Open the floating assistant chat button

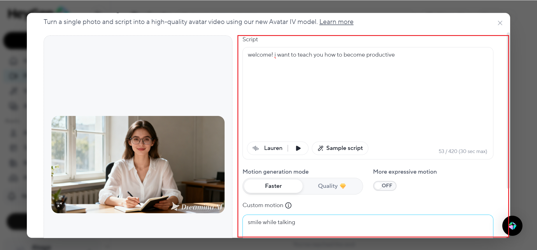(x=512, y=226)
